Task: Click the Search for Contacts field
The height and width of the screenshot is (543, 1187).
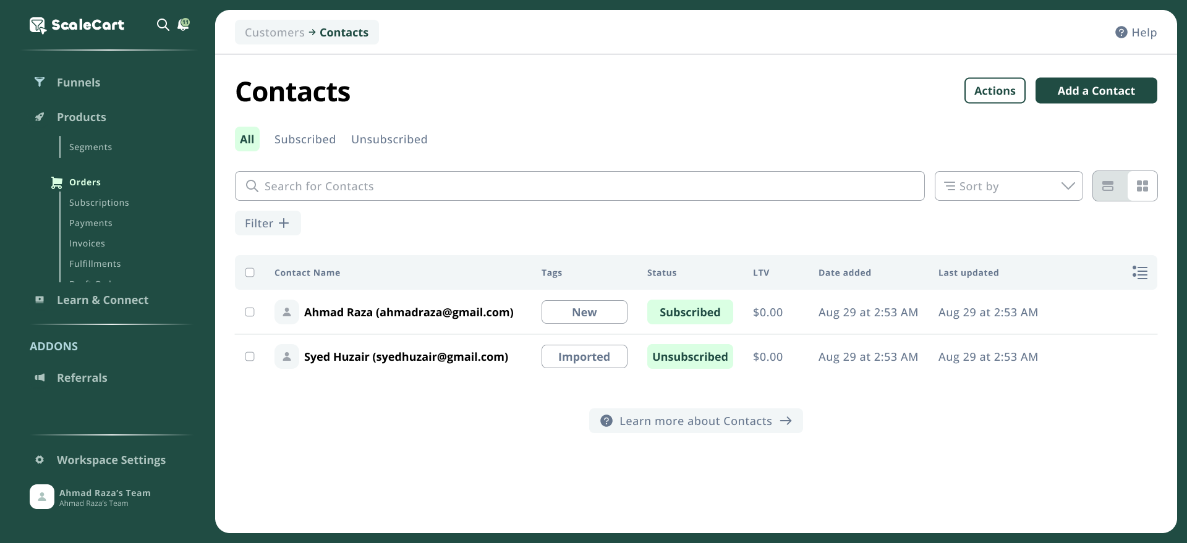Action: pos(579,186)
